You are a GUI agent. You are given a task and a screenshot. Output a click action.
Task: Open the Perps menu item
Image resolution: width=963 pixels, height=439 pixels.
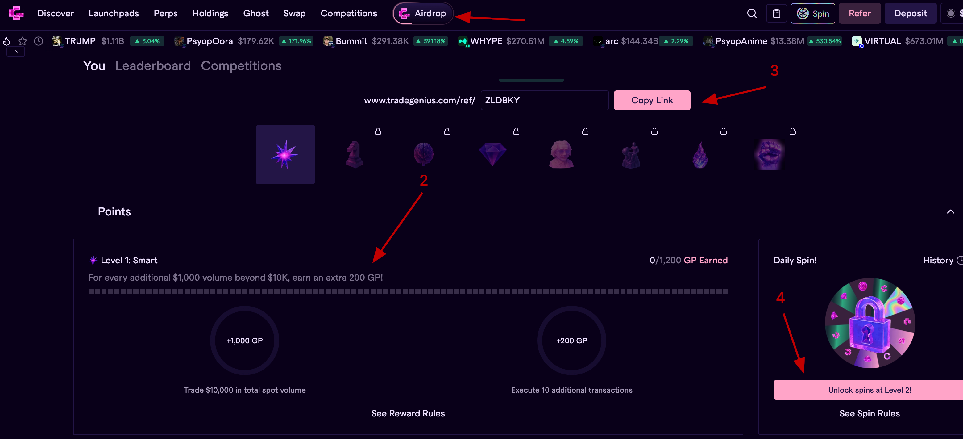click(166, 14)
